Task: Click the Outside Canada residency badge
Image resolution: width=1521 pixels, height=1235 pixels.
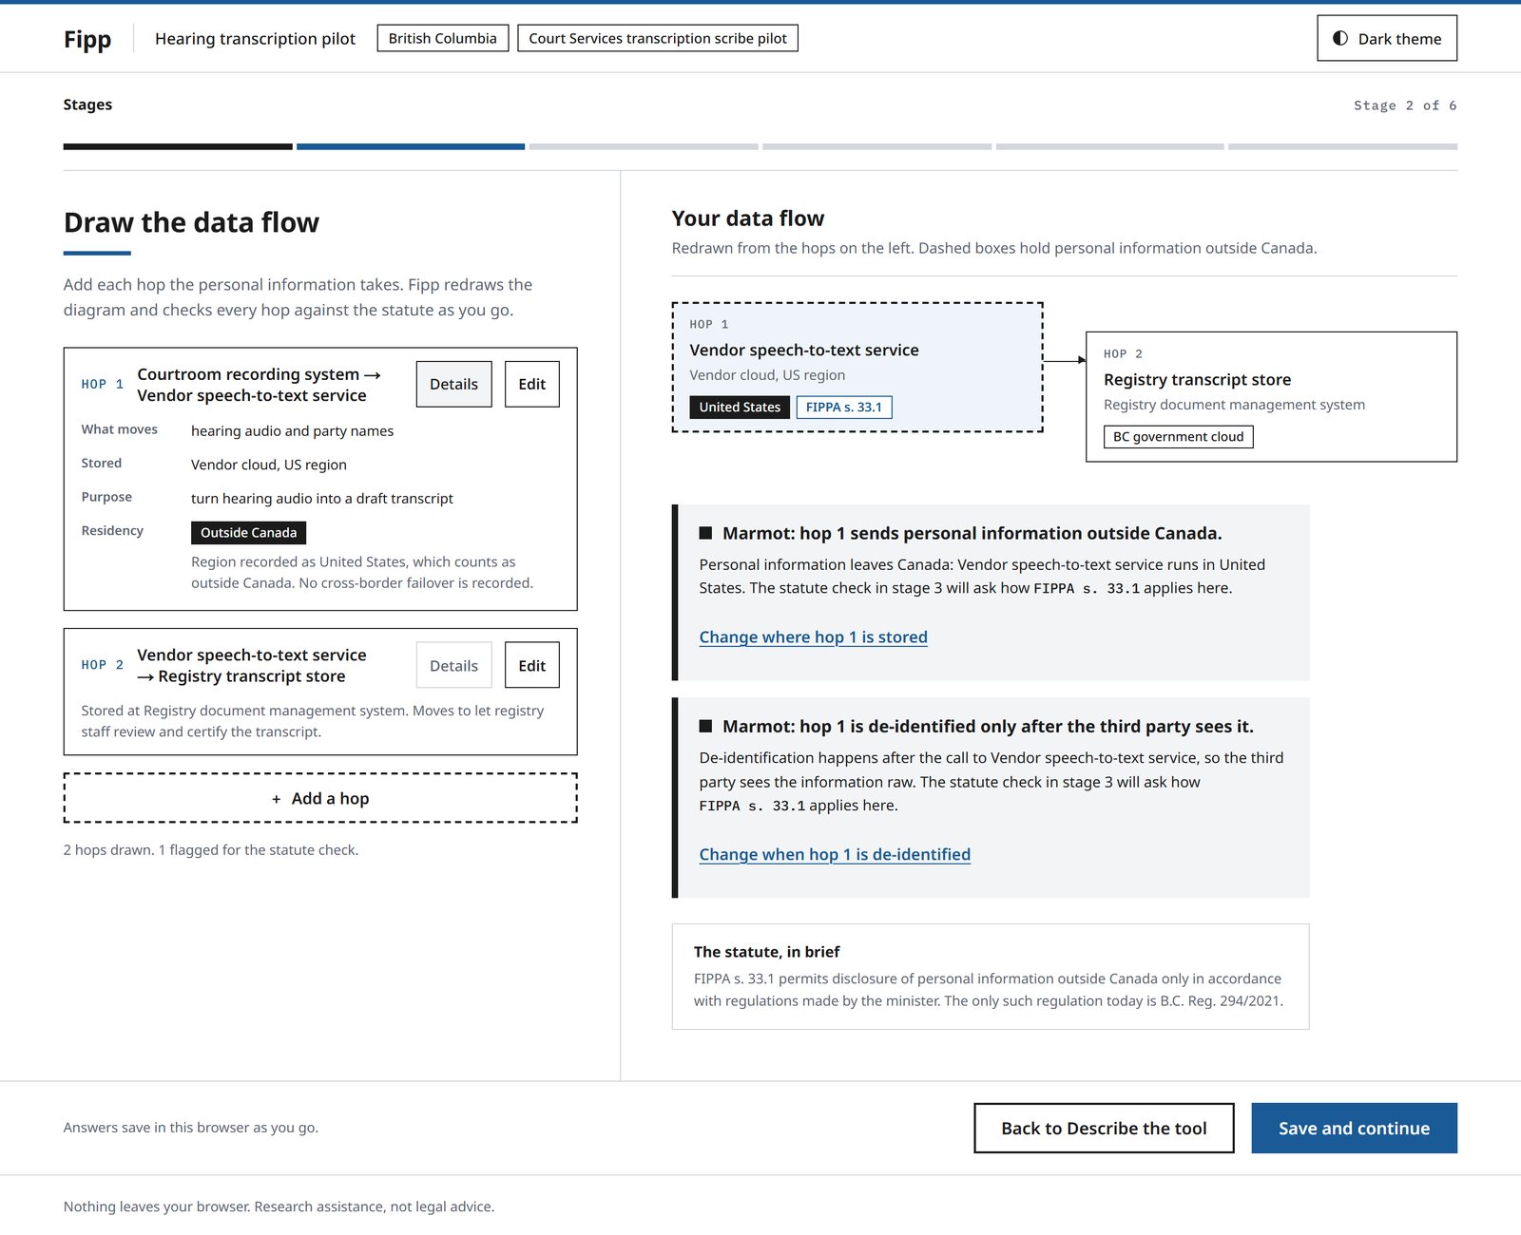Action: pos(248,533)
